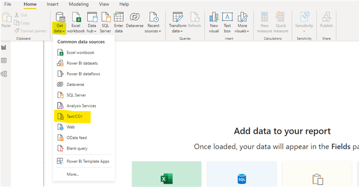Viewport: 359px width, 187px height.
Task: Open the Sensitivity dropdown
Action: click(x=304, y=23)
